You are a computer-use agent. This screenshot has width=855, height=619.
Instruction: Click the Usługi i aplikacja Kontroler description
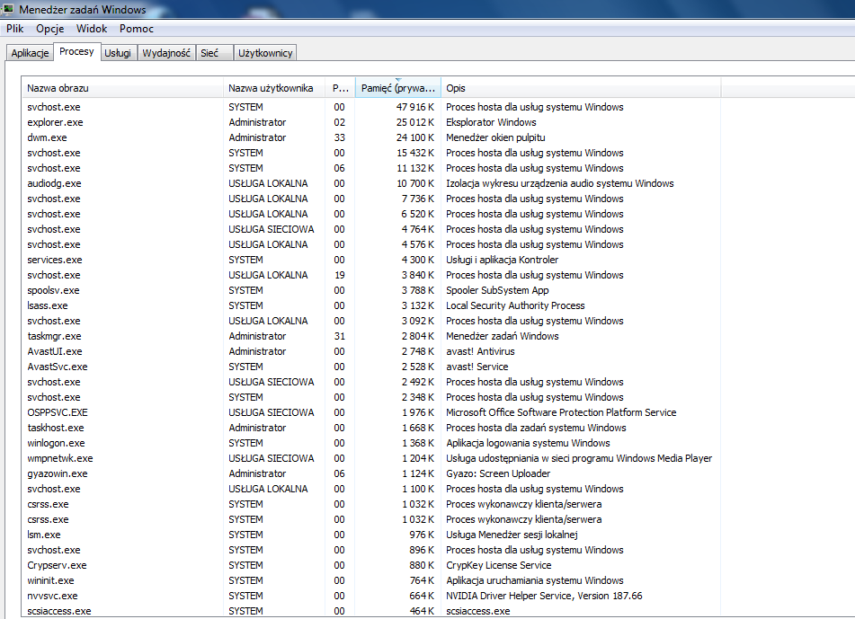502,260
